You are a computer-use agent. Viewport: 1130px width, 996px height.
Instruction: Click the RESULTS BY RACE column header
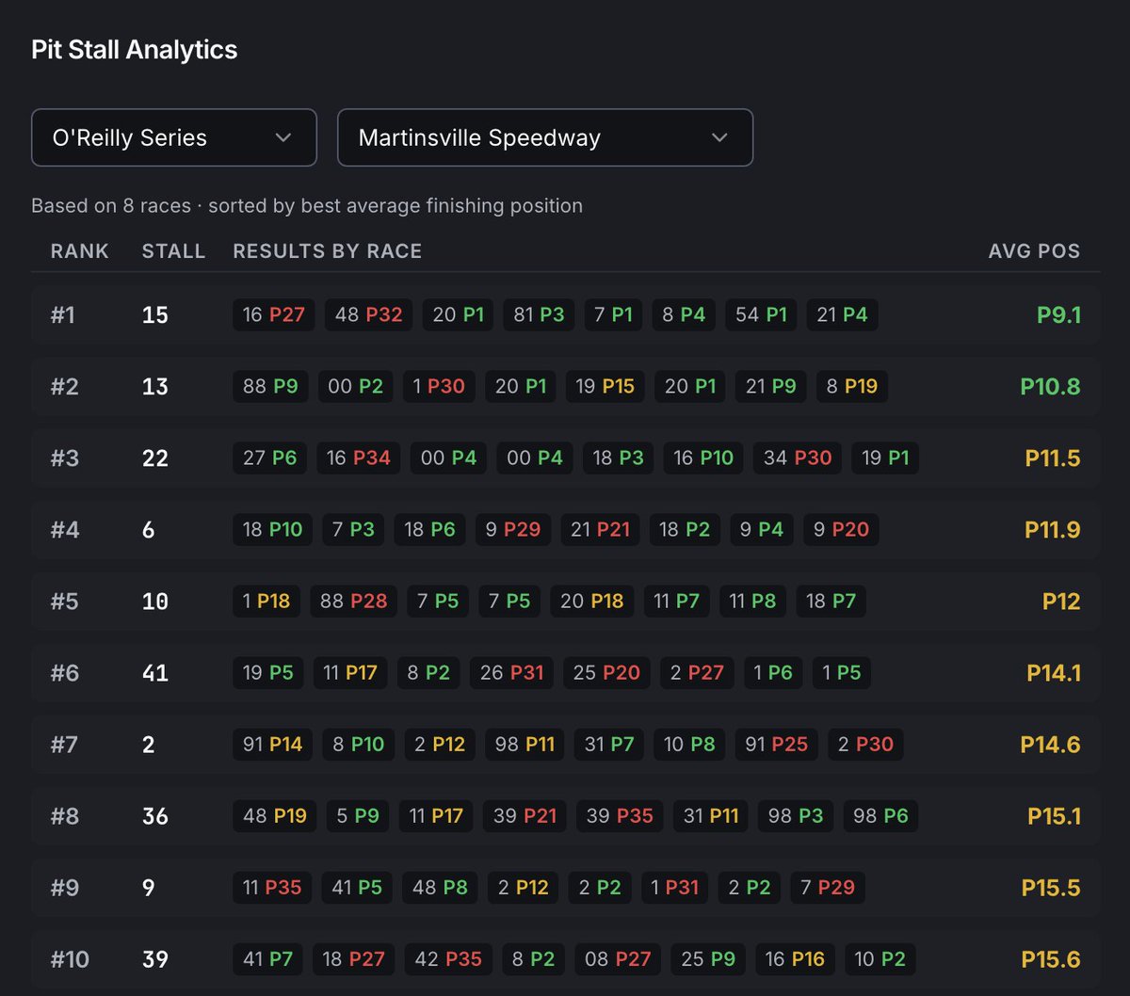[x=328, y=251]
